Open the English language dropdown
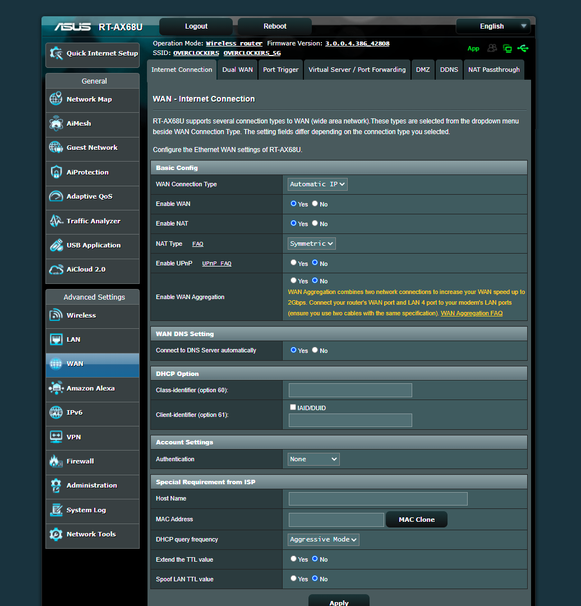 494,26
